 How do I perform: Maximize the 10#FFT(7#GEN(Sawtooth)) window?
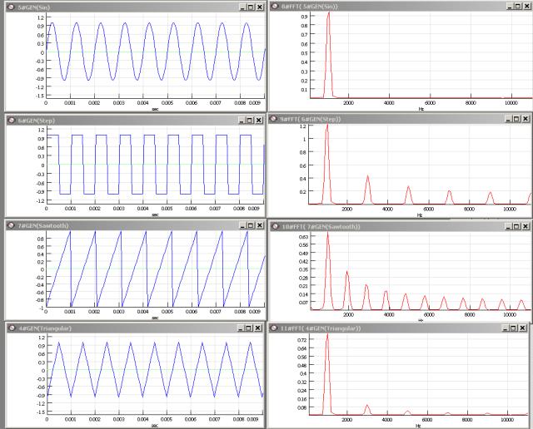point(516,226)
